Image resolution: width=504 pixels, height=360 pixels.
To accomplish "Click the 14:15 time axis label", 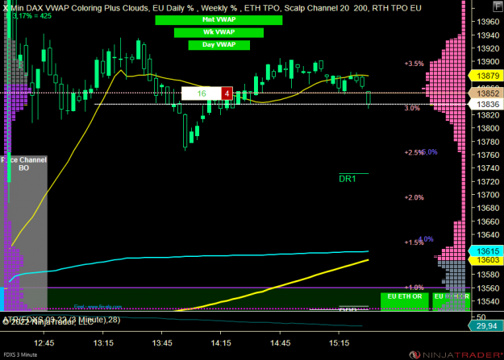I will tap(221, 343).
